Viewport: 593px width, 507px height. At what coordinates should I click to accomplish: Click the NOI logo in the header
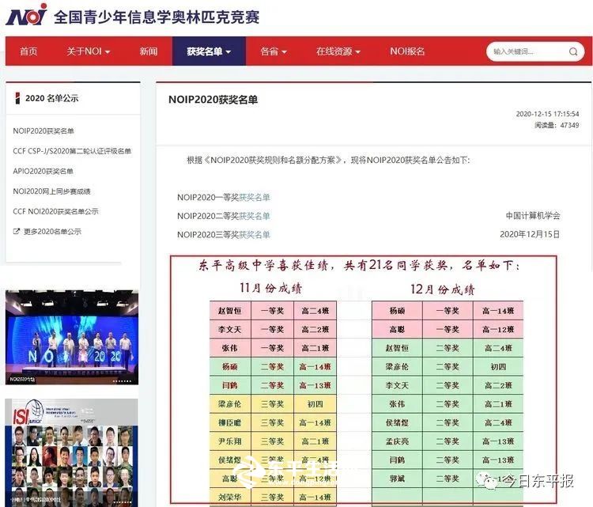tap(26, 14)
